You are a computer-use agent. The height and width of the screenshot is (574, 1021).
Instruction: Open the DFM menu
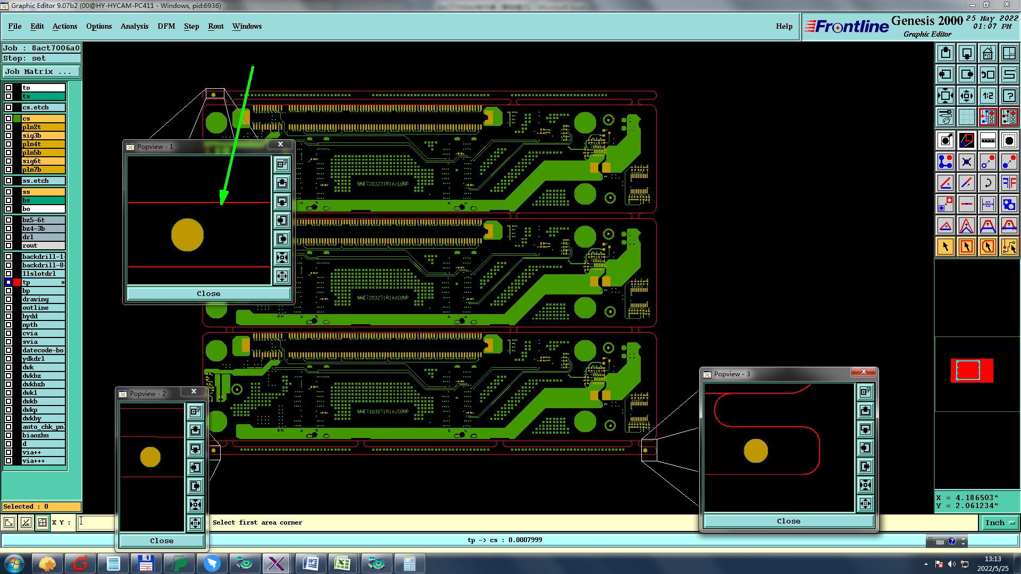click(166, 26)
